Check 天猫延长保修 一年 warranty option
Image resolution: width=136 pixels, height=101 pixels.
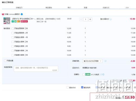13,37
